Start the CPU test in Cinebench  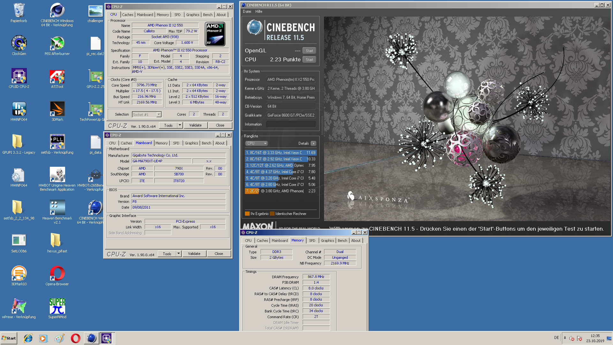[x=309, y=59]
